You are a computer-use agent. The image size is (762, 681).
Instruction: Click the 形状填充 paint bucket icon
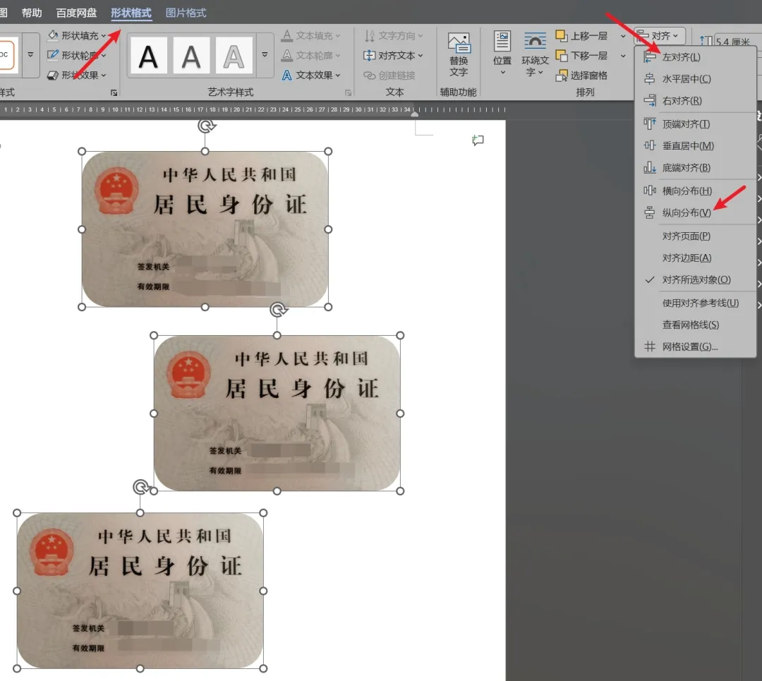tap(53, 35)
